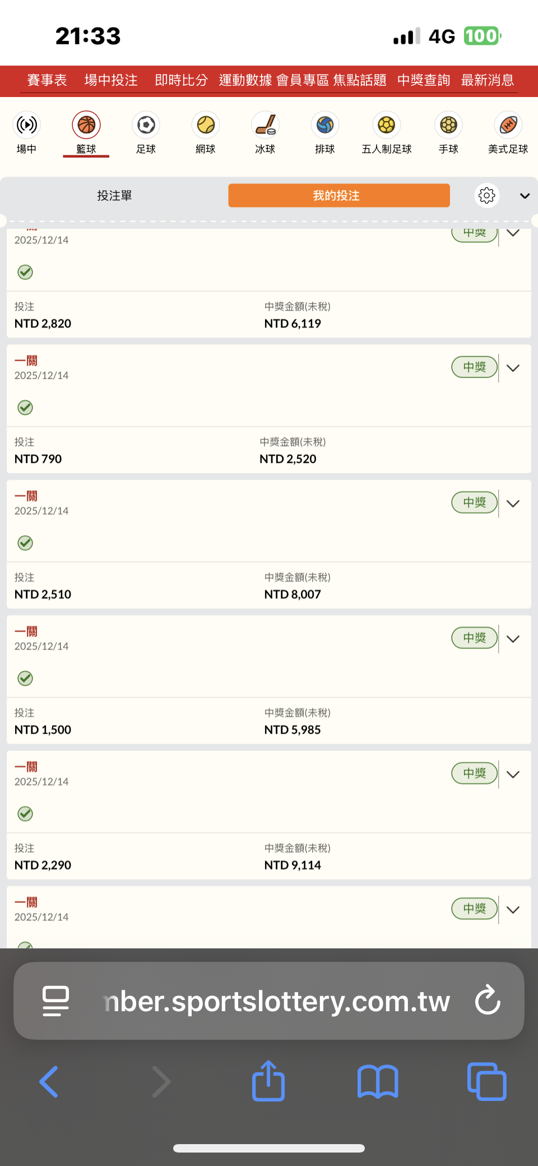Choose the tennis (網球) sport icon

(x=206, y=125)
